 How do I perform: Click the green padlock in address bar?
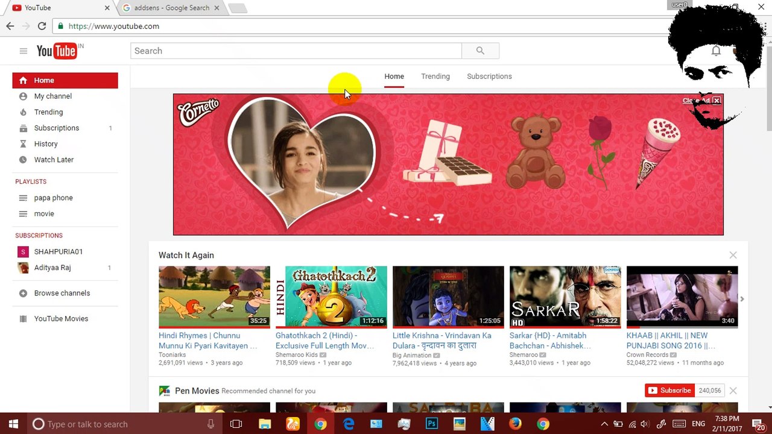(x=60, y=26)
